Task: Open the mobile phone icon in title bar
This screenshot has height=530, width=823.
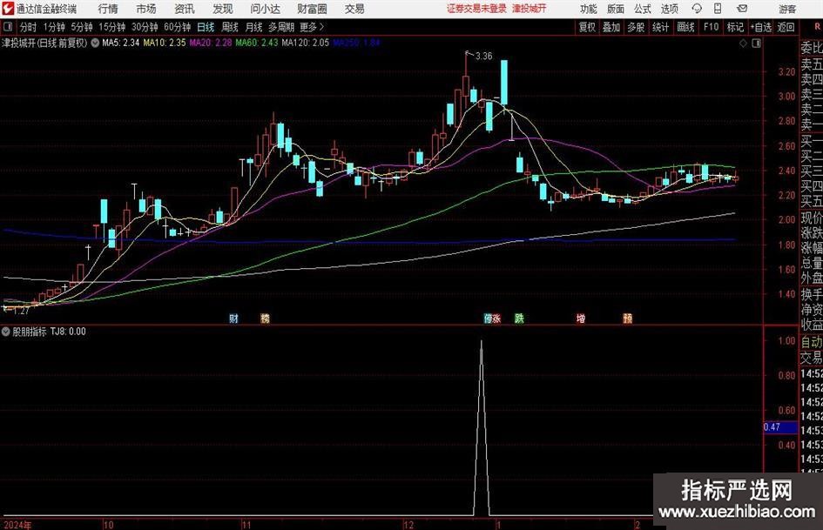Action: tap(718, 9)
